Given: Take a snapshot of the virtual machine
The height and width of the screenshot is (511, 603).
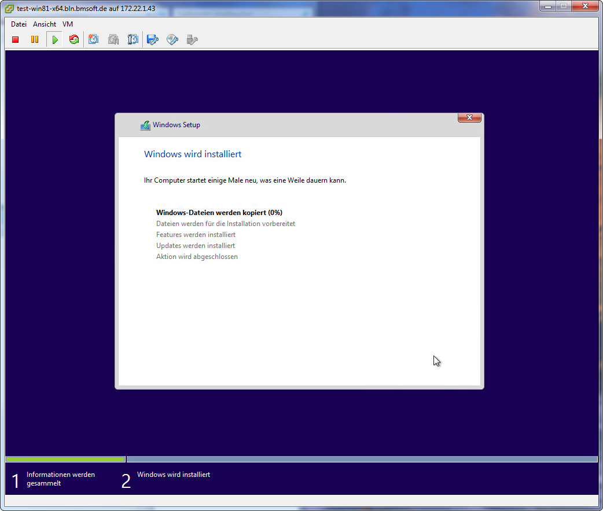Looking at the screenshot, I should pos(93,39).
